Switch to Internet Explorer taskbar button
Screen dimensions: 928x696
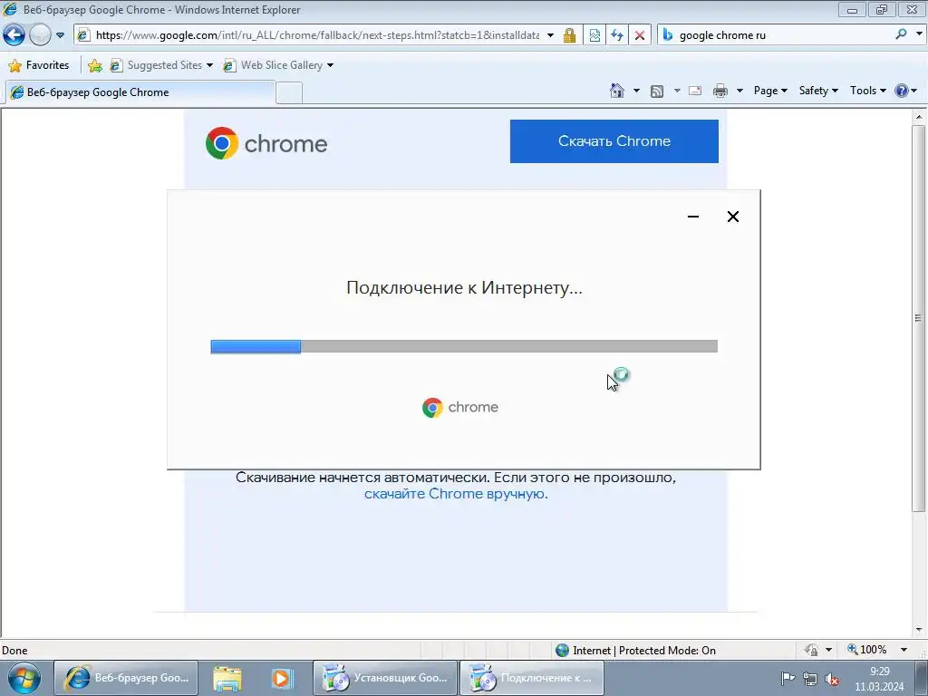pos(126,678)
